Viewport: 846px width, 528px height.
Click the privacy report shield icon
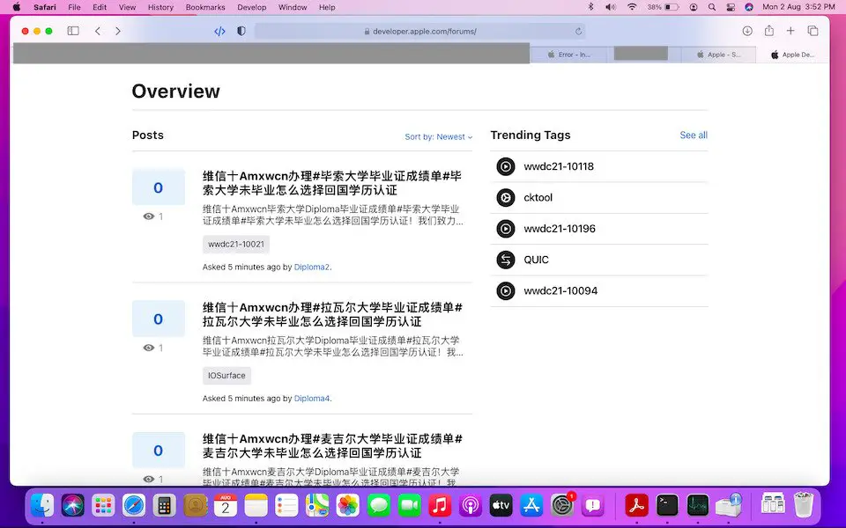[x=241, y=31]
